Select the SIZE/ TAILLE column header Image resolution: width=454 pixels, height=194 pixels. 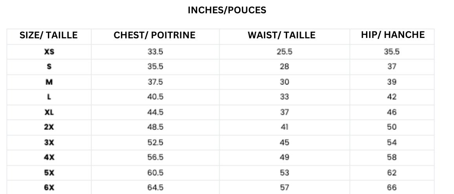[x=49, y=35]
